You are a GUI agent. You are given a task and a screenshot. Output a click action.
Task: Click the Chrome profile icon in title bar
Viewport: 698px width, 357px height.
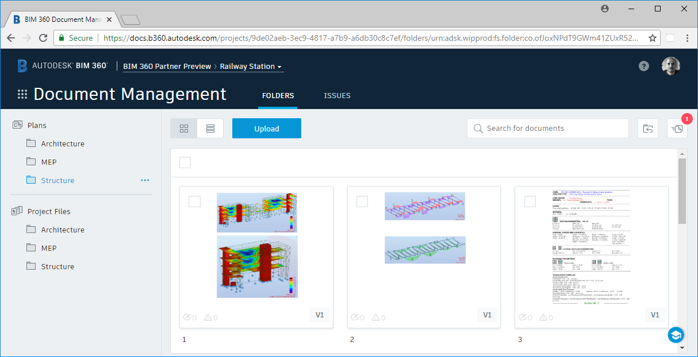(605, 9)
